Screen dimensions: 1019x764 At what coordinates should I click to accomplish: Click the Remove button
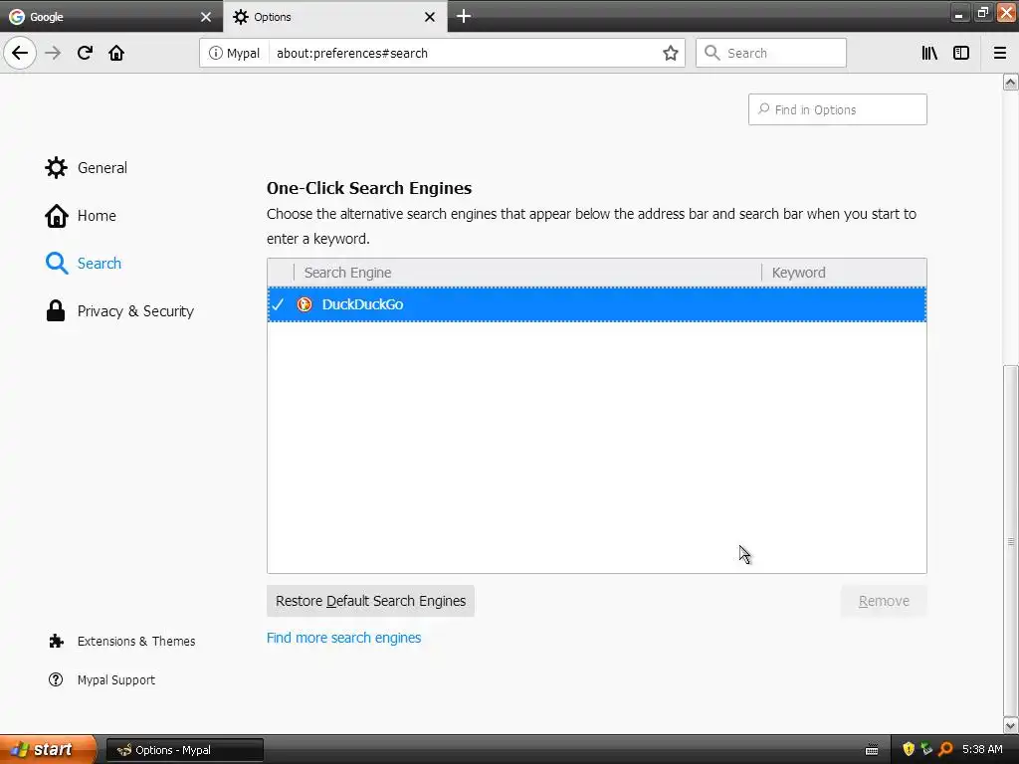884,601
